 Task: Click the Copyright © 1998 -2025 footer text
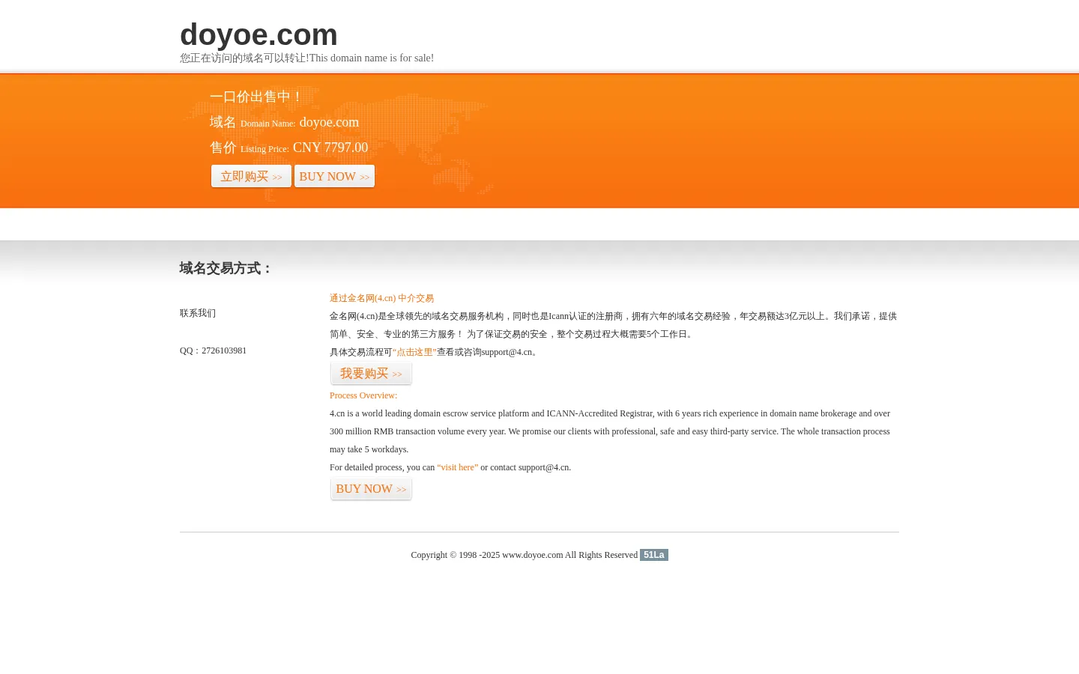(524, 555)
